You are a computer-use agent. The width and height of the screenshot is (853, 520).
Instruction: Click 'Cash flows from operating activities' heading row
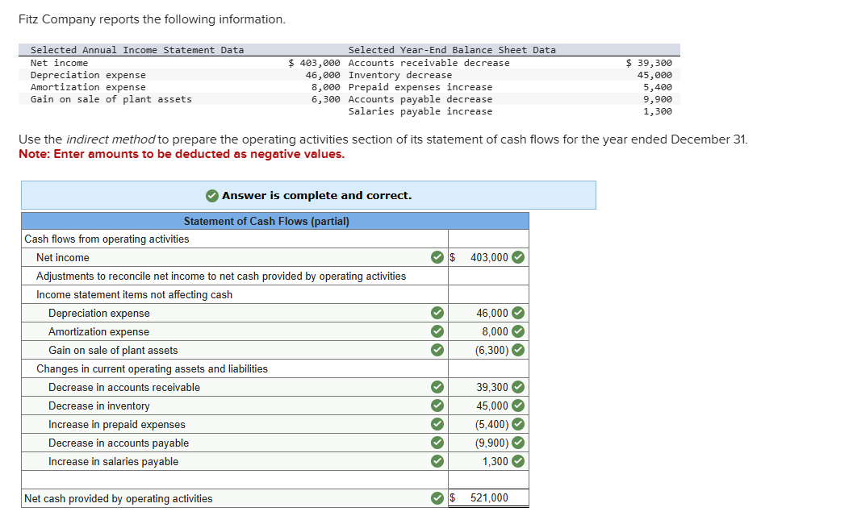[107, 239]
